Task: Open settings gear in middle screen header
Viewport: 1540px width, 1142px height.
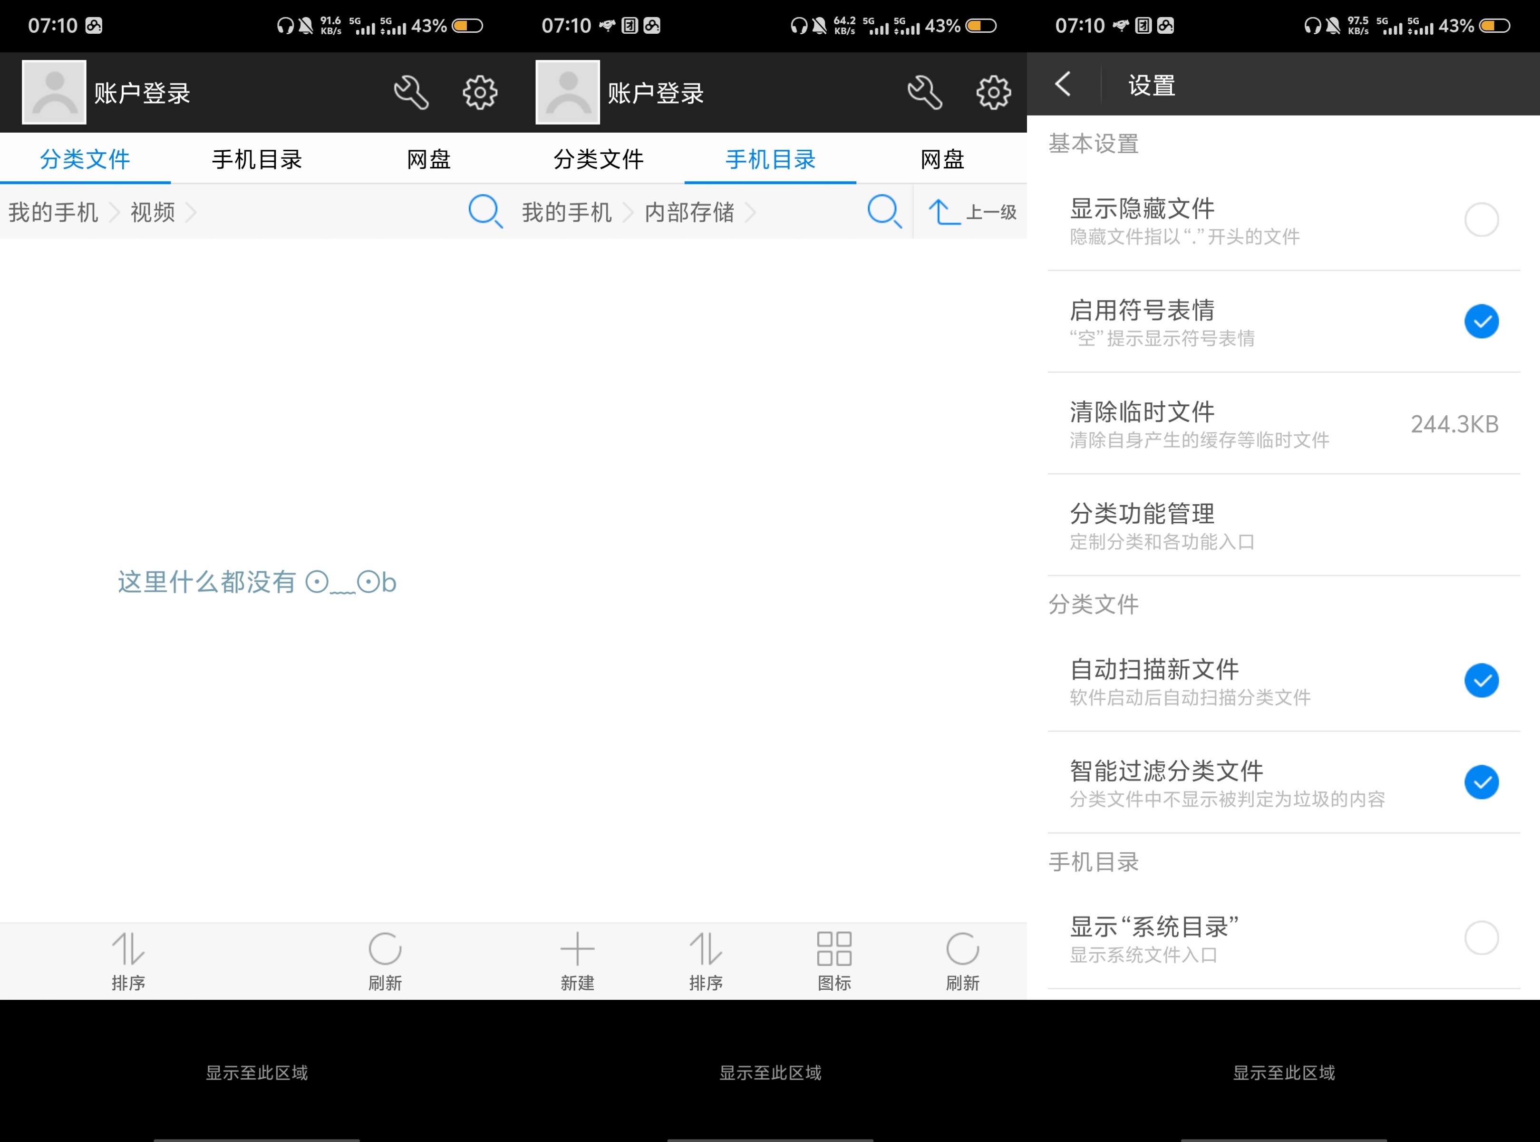Action: coord(993,93)
